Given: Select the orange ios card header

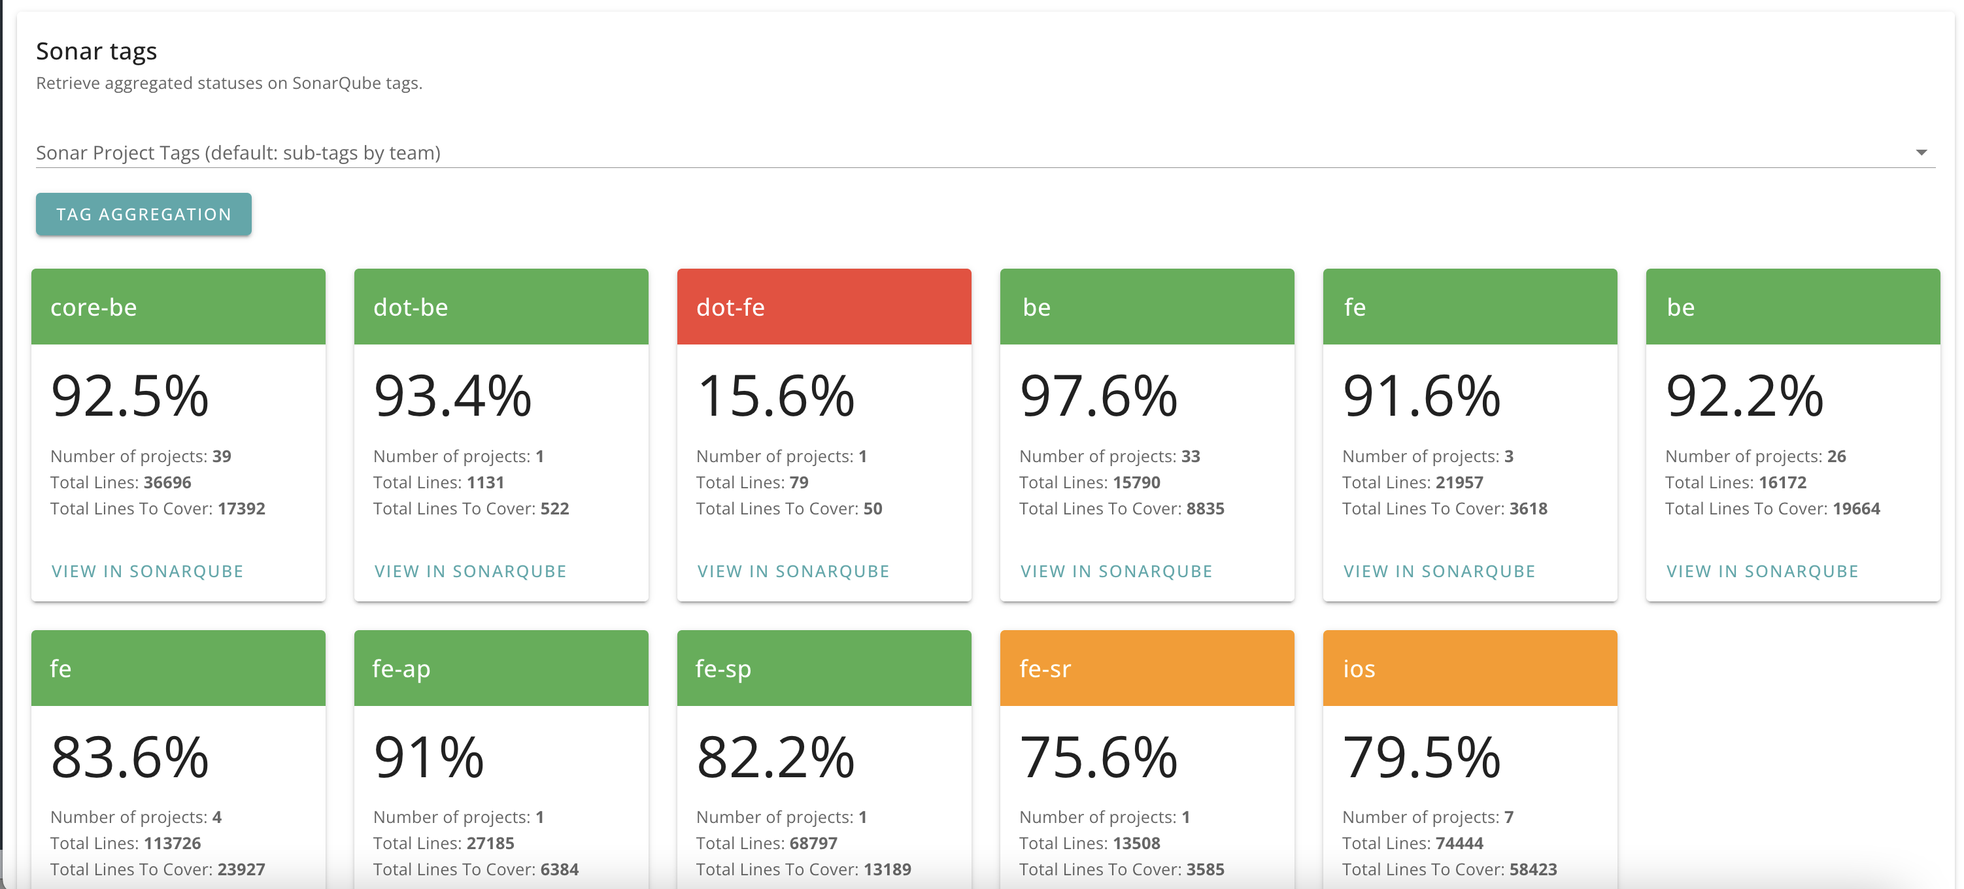Looking at the screenshot, I should pos(1470,668).
